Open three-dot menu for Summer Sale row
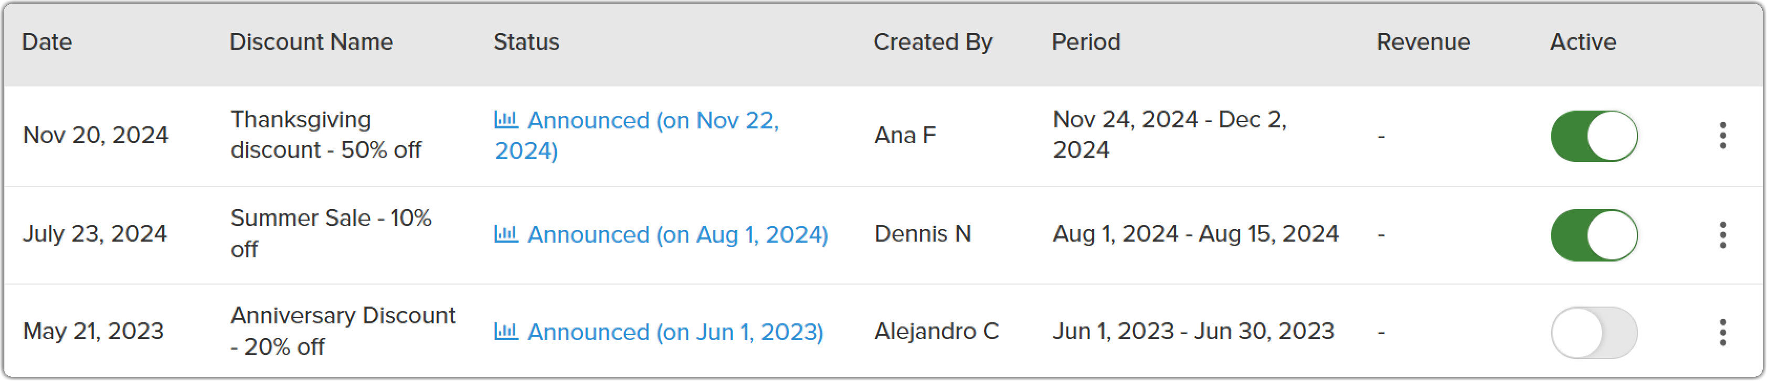Image resolution: width=1767 pixels, height=381 pixels. (1722, 235)
